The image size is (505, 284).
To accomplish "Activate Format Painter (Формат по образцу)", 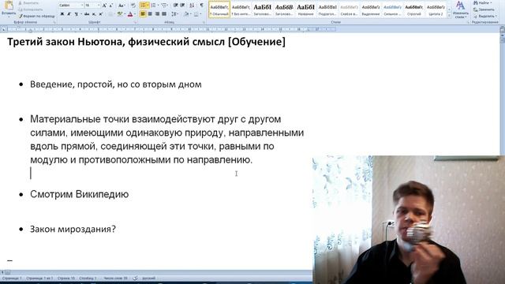I will 36,16.
